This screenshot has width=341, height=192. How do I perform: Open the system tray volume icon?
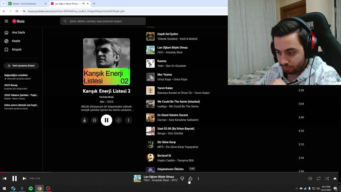tap(318, 189)
